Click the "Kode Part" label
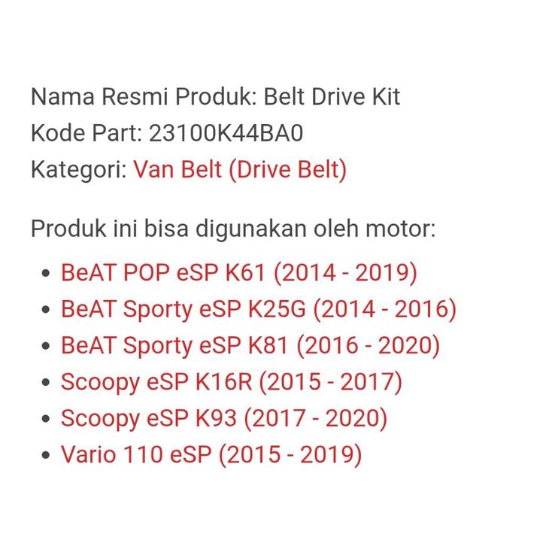The height and width of the screenshot is (546, 546). (x=85, y=133)
